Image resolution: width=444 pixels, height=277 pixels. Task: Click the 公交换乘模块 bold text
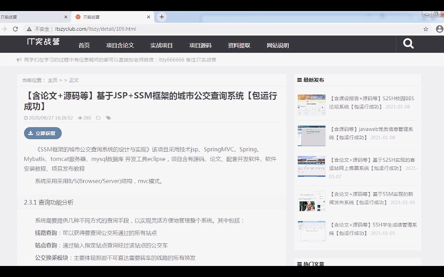(52, 258)
